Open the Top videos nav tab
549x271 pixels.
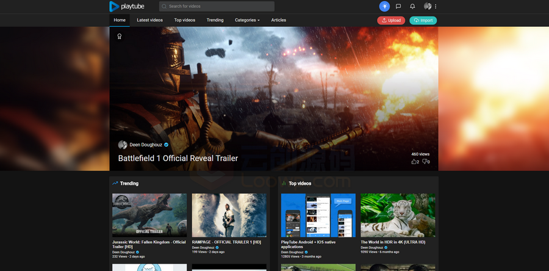[184, 20]
